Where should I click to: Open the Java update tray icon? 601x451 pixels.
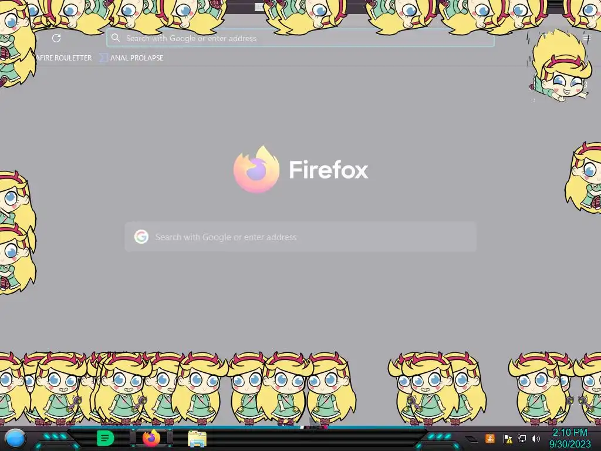(490, 438)
